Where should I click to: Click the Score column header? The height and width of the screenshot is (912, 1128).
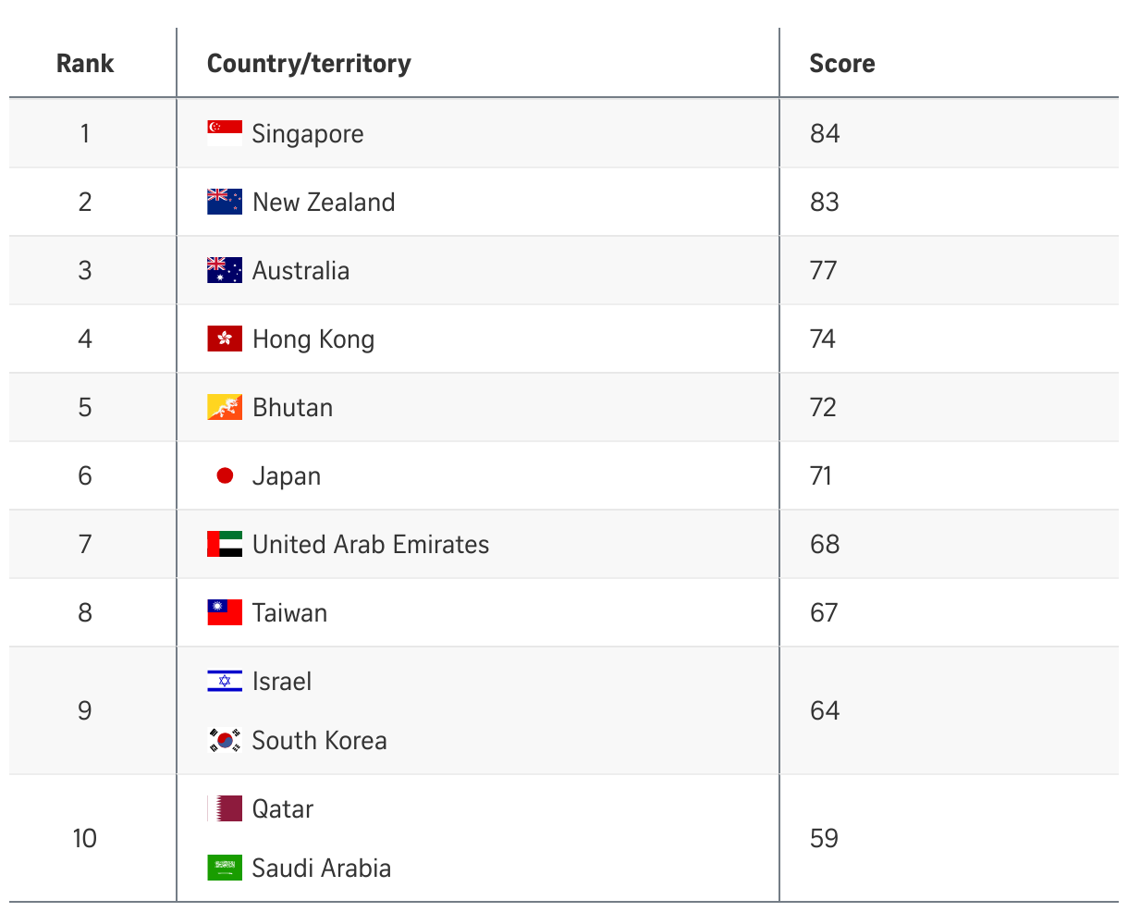[841, 63]
